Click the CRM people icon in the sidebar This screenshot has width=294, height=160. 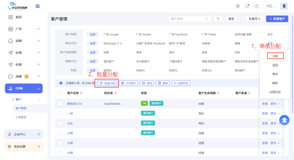point(11,88)
